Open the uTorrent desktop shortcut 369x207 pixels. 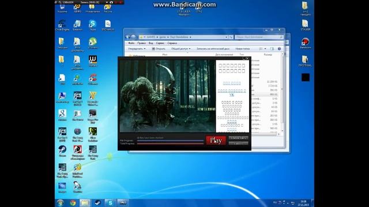(92, 43)
